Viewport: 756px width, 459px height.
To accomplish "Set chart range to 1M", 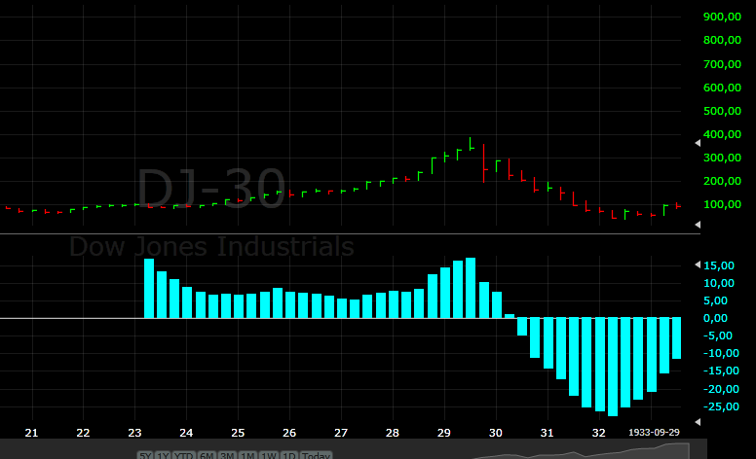I will tap(247, 455).
